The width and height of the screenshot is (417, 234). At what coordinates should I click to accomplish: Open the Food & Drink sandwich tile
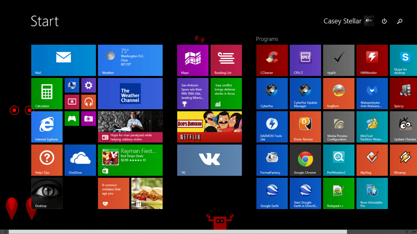coord(147,193)
